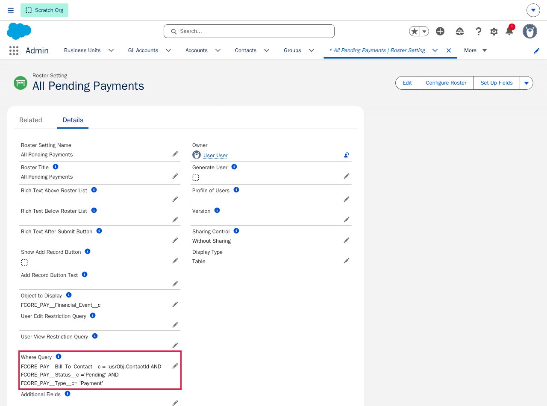Click the navigation bar edit pencil
Image resolution: width=547 pixels, height=406 pixels.
537,50
